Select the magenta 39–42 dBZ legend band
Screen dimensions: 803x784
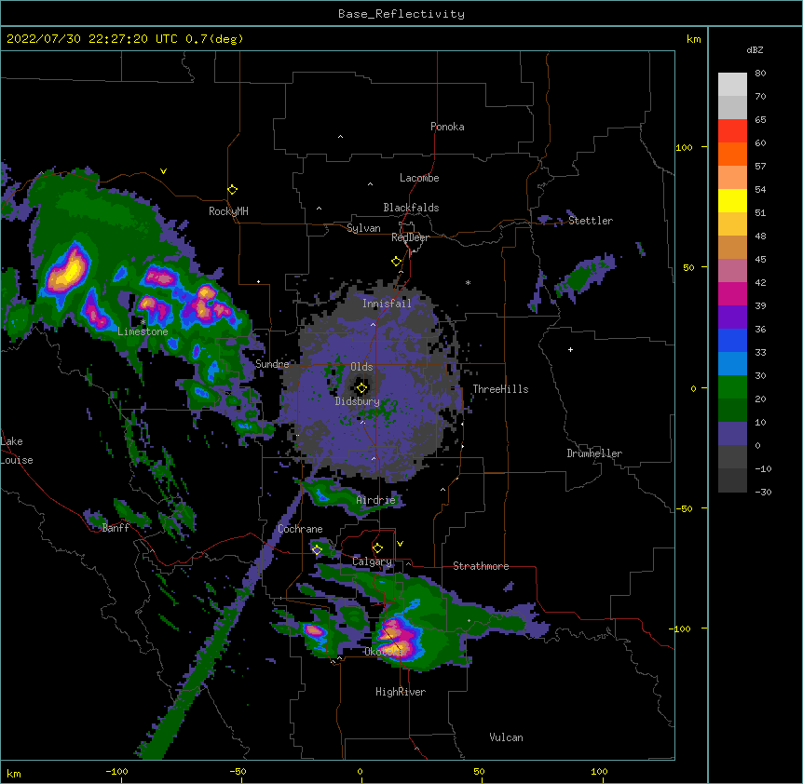pyautogui.click(x=732, y=293)
